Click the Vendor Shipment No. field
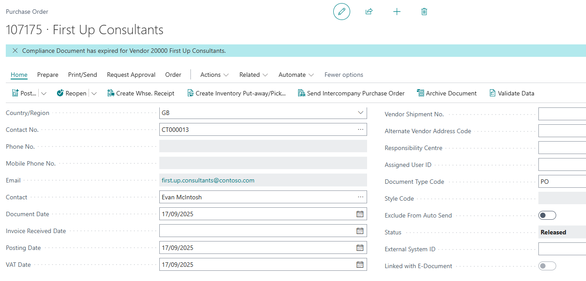Screen dimensions: 586x281 (562, 114)
